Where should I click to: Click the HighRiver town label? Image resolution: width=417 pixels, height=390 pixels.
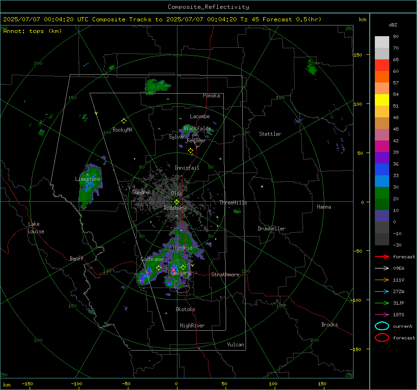pyautogui.click(x=192, y=326)
